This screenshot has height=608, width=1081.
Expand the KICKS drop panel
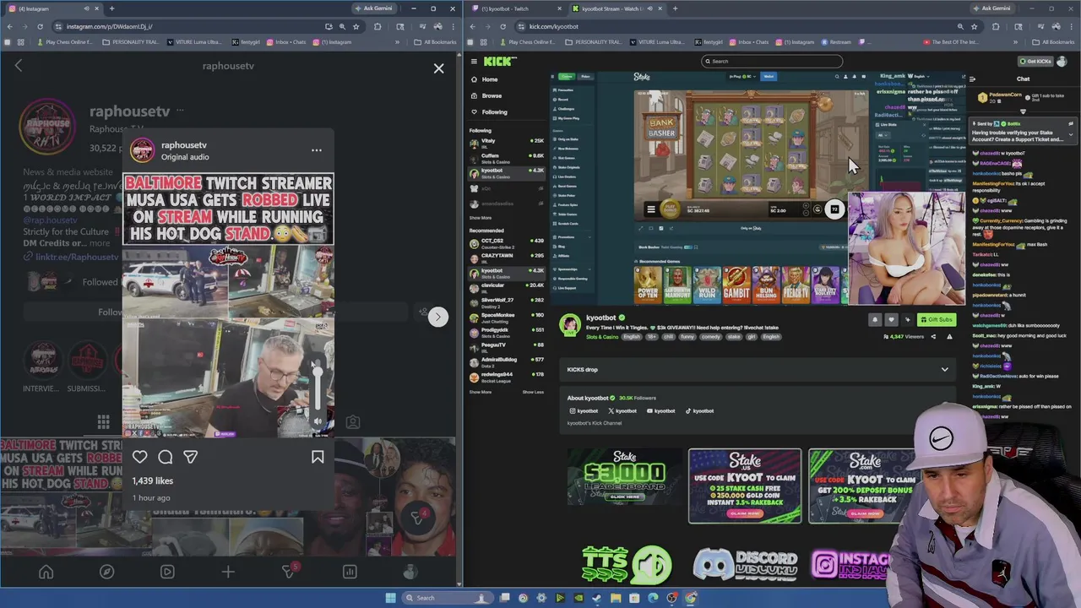pos(944,369)
